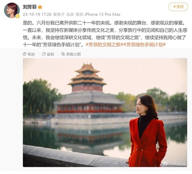Viewport: 192px width, 174px height.
Task: Open the 刘芳菲 username link
Action: (x=30, y=7)
